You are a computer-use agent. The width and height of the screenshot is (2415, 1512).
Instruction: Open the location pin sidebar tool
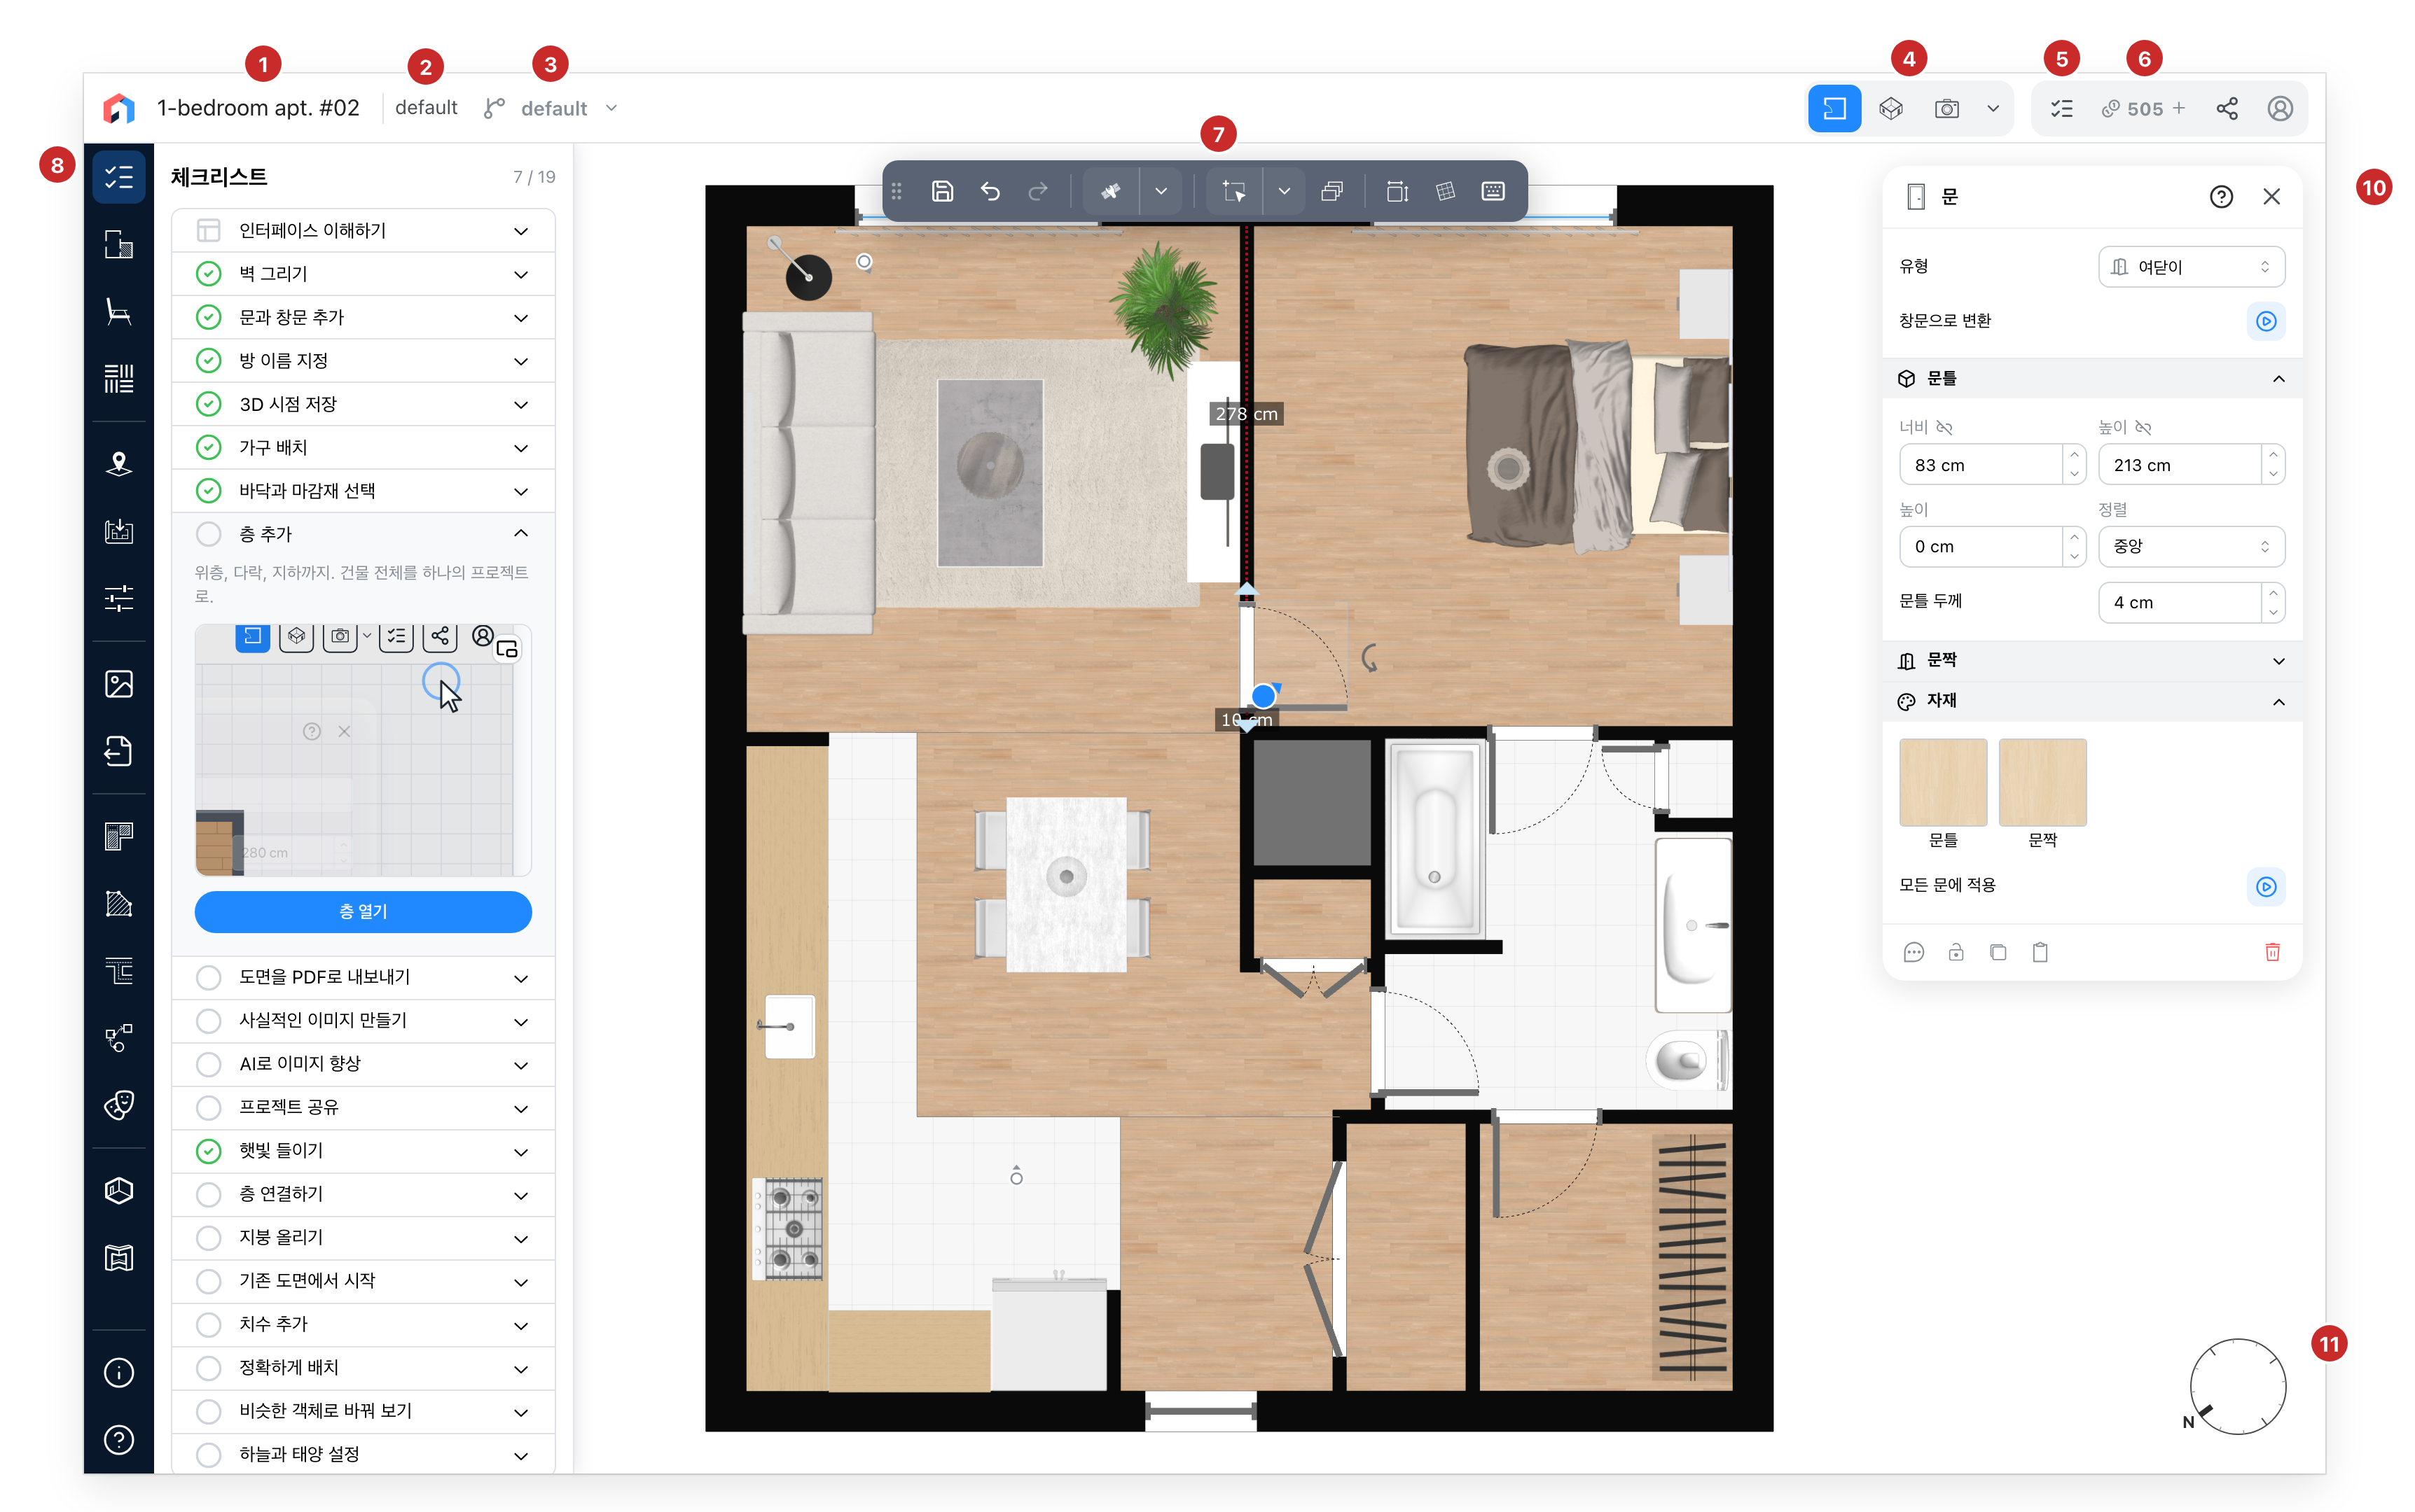(118, 463)
